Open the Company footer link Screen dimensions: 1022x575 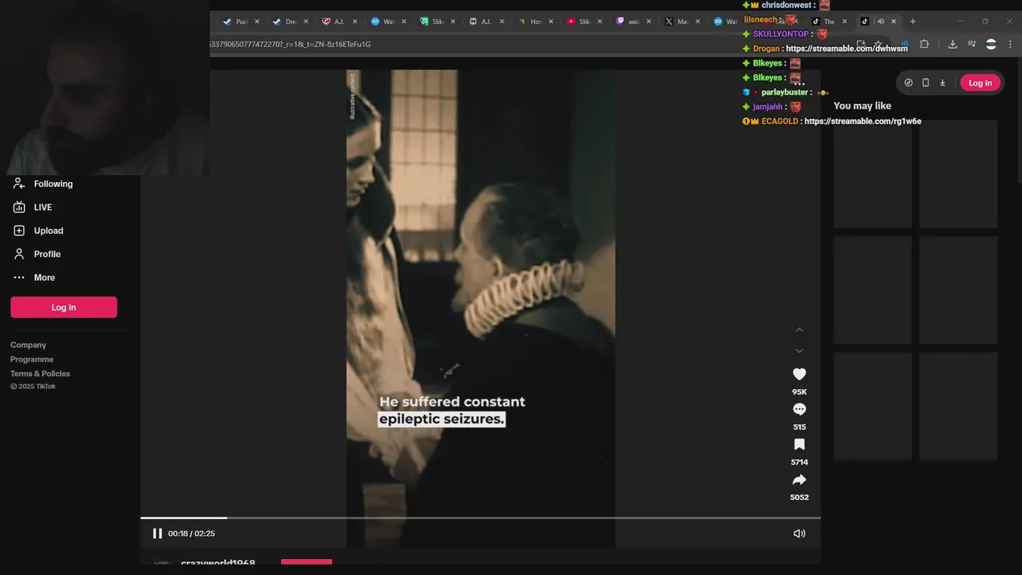tap(28, 345)
